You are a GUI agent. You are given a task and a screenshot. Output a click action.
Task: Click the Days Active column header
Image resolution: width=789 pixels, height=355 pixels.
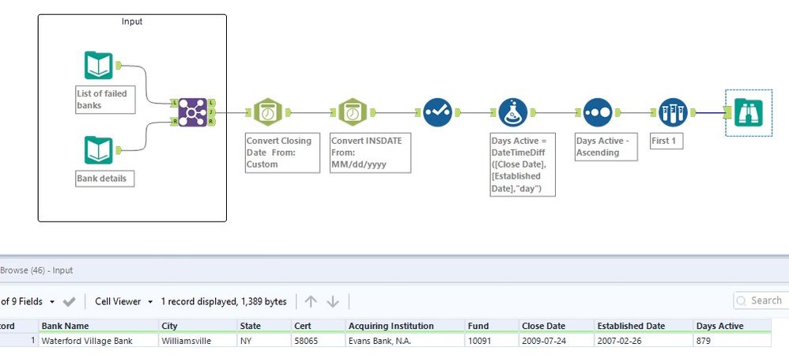[732, 326]
